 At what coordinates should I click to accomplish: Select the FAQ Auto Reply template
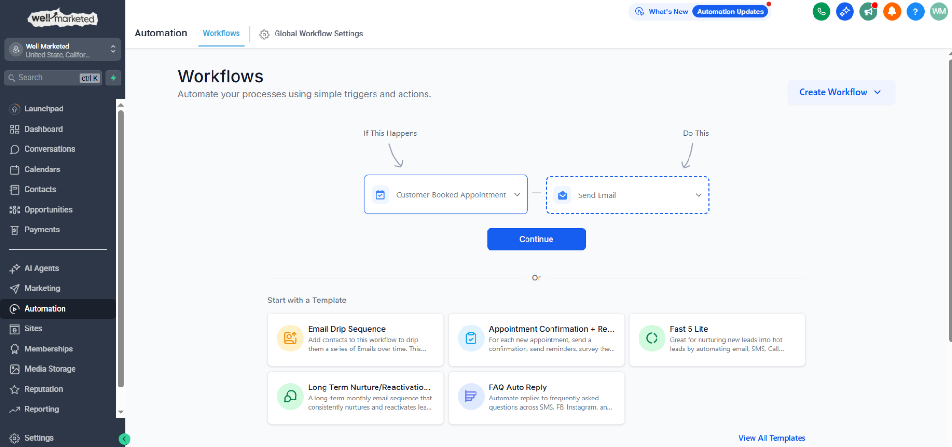pos(536,398)
